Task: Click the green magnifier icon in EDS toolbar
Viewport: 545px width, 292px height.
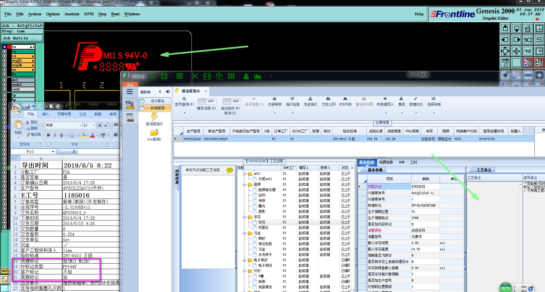Action: [x=153, y=76]
